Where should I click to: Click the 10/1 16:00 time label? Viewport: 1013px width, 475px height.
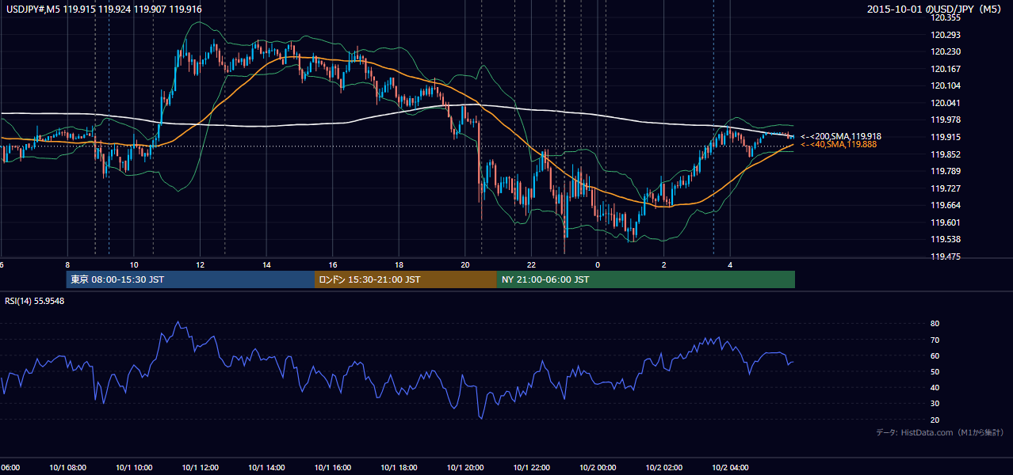(x=332, y=468)
